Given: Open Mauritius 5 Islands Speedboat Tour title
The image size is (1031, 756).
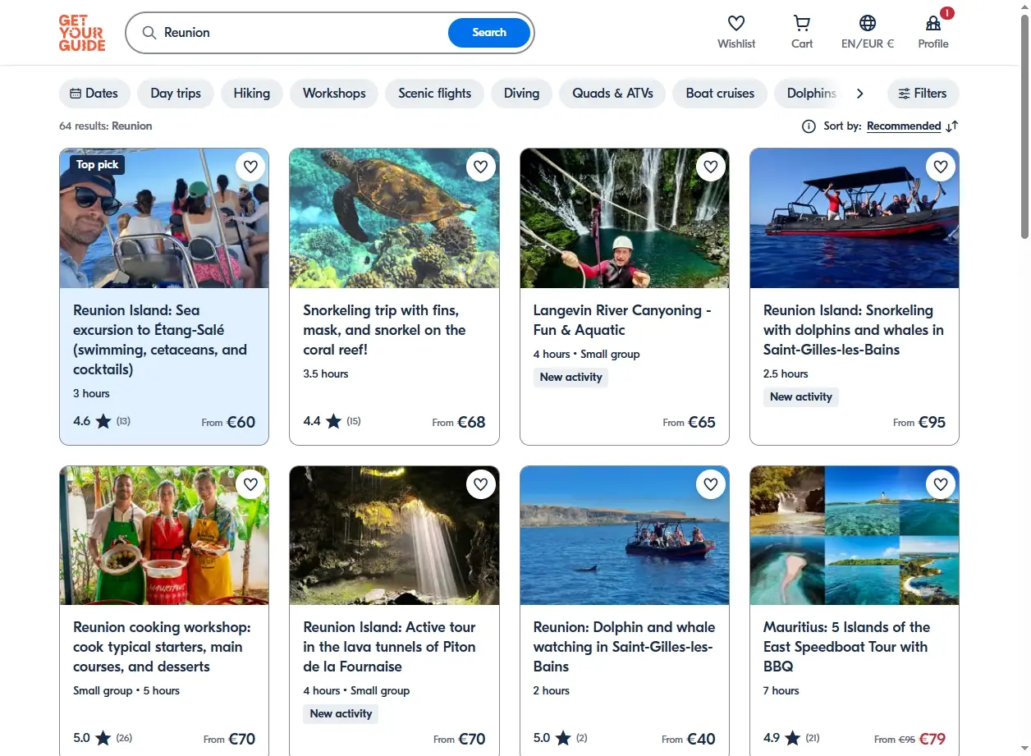Looking at the screenshot, I should tap(846, 647).
